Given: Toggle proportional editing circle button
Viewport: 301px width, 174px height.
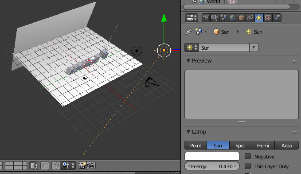Looking at the screenshot, I should pyautogui.click(x=45, y=166).
